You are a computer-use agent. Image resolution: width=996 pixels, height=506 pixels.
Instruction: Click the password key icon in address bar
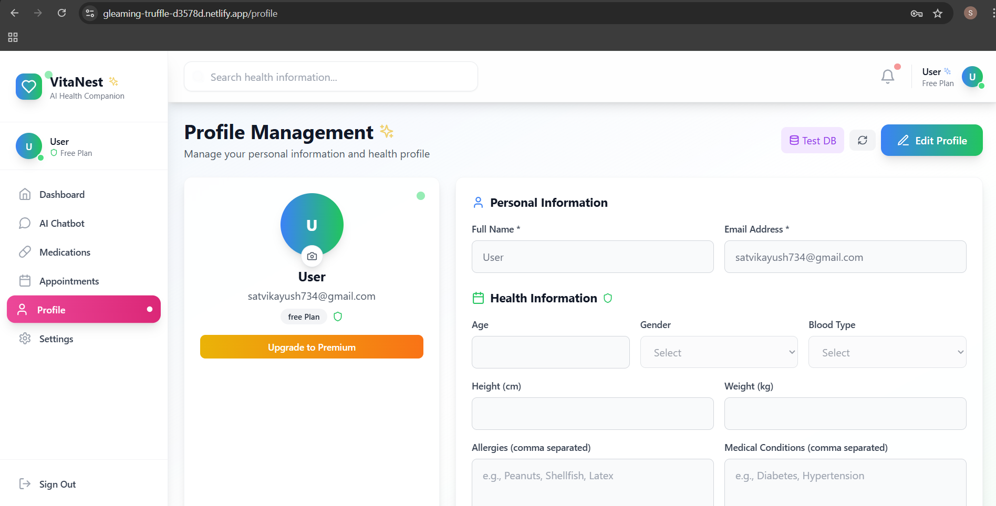pos(917,14)
